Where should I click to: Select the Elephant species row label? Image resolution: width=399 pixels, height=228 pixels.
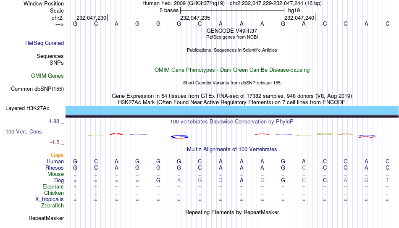tap(53, 187)
